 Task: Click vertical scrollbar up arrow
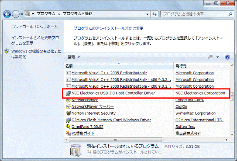tap(232, 65)
